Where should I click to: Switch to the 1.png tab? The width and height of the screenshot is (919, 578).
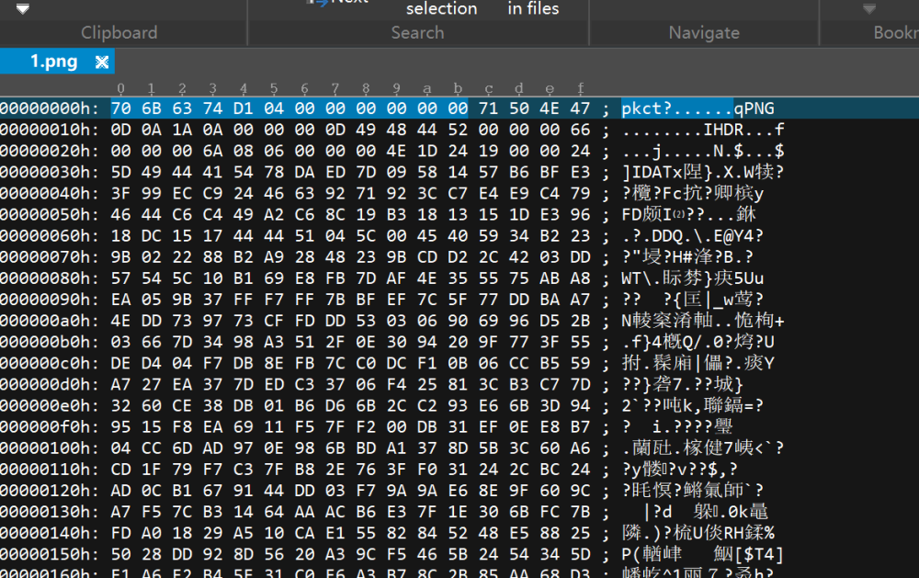(x=53, y=62)
